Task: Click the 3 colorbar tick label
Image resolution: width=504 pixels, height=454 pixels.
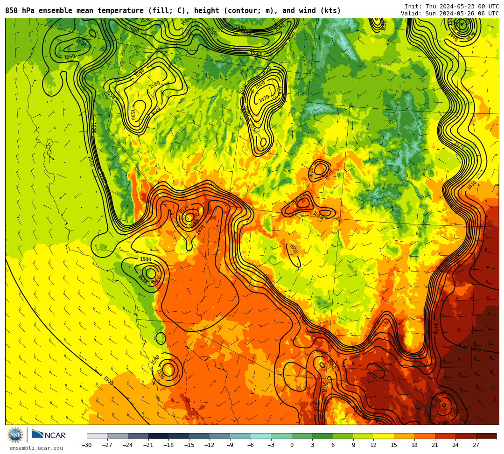Action: pos(312,445)
